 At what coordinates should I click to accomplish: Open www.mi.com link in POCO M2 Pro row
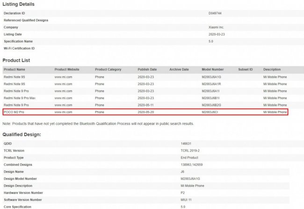click(x=63, y=112)
